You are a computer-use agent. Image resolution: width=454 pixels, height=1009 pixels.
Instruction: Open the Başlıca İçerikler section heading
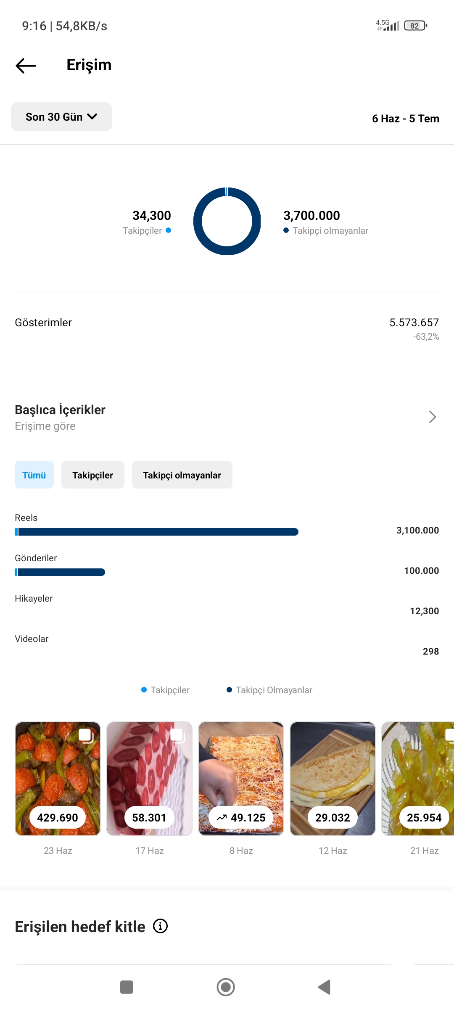[x=60, y=409]
